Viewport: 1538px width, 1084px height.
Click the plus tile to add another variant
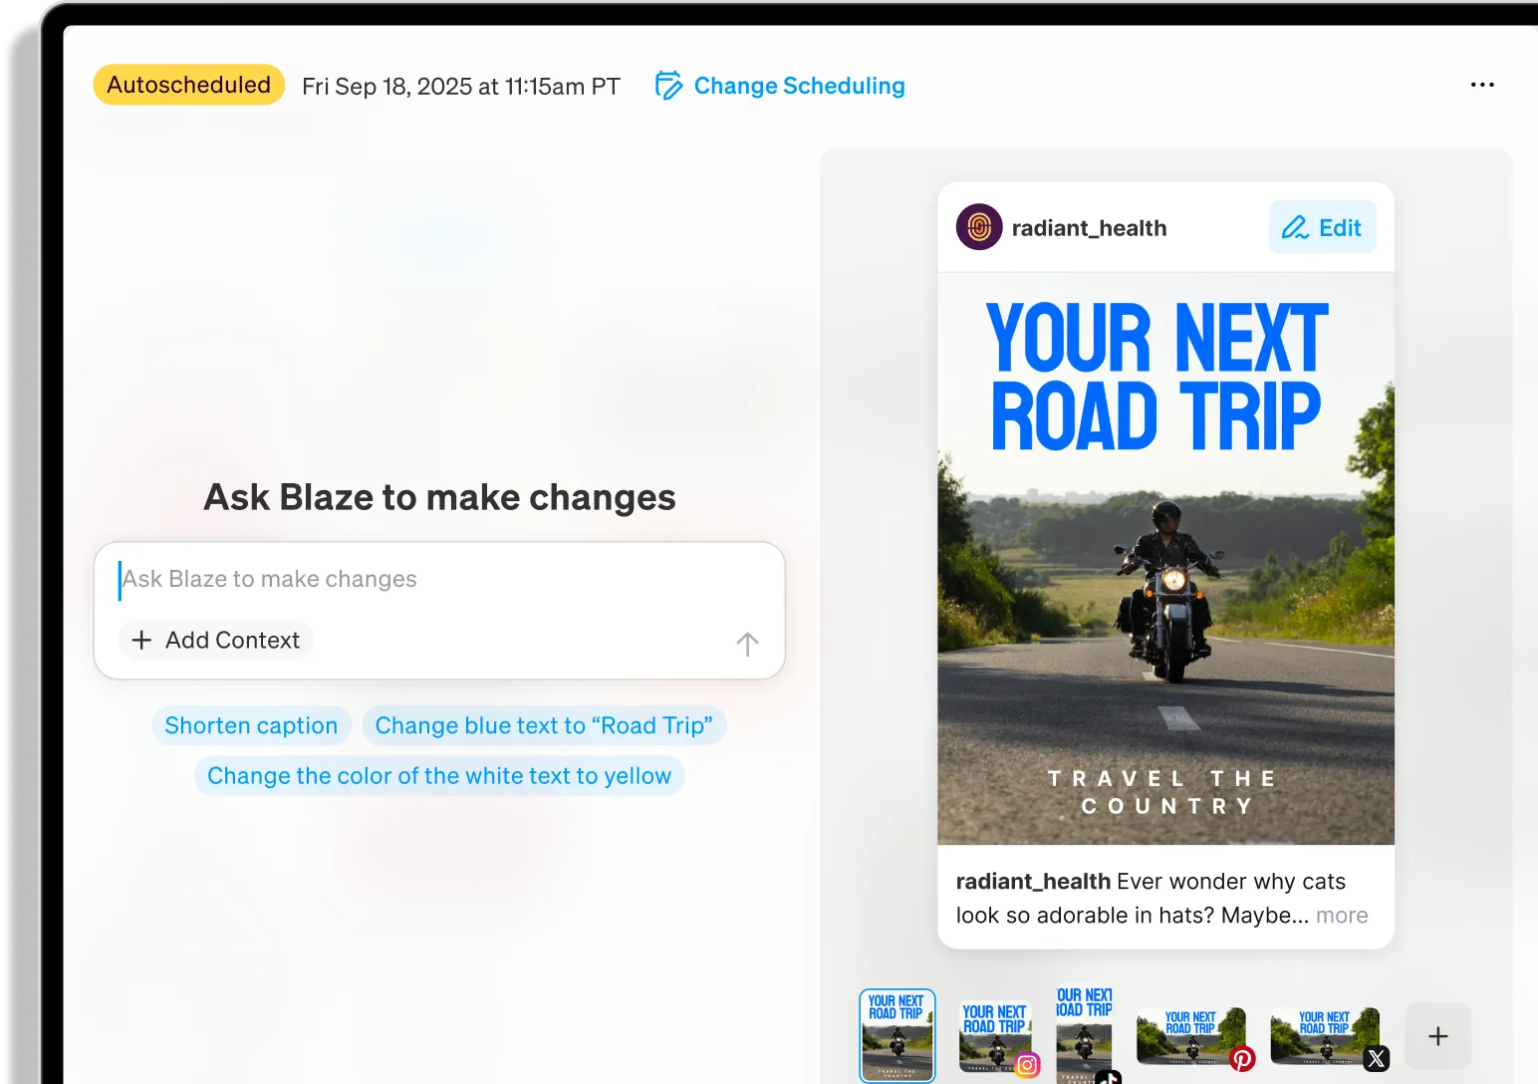coord(1437,1036)
